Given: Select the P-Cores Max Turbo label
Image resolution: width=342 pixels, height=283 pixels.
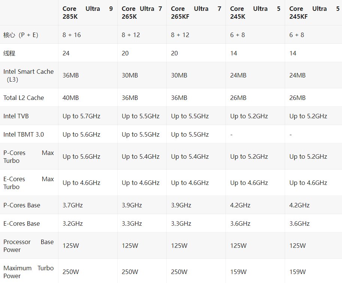Looking at the screenshot, I should click(x=28, y=156).
